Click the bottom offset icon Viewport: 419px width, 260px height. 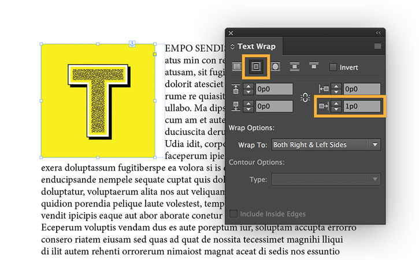click(236, 106)
